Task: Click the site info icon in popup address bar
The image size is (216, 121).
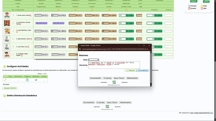Action: coord(80,49)
